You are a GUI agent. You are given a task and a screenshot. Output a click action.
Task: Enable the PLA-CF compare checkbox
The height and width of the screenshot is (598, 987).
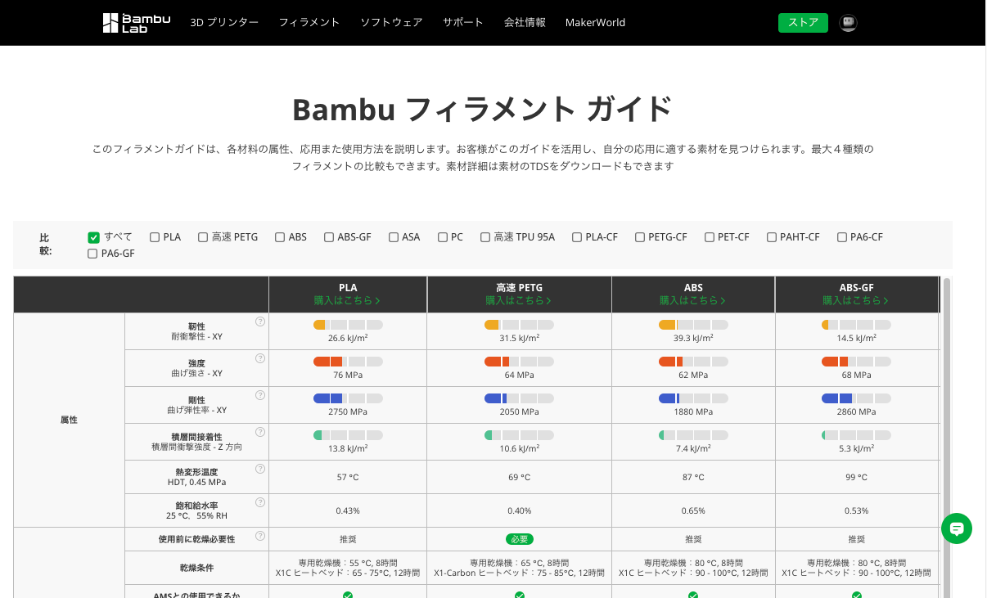pyautogui.click(x=577, y=237)
